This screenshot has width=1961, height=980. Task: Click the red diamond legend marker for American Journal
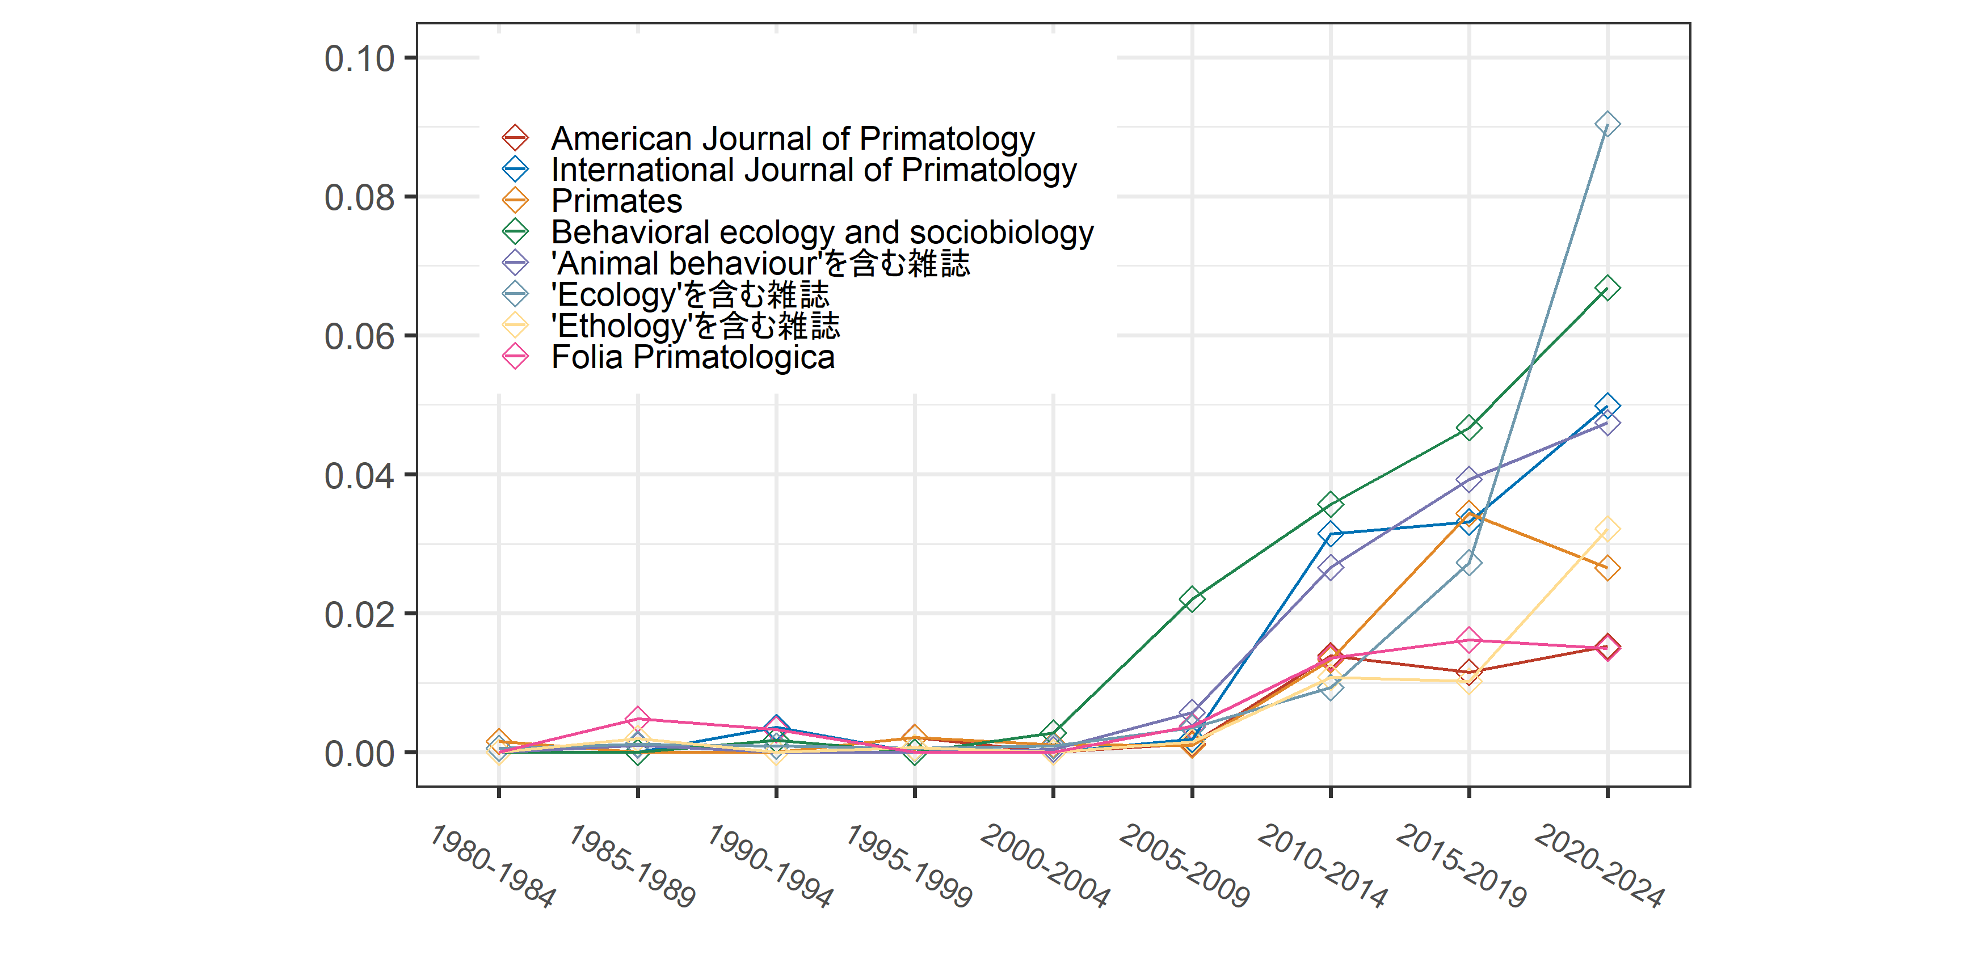coord(515,138)
